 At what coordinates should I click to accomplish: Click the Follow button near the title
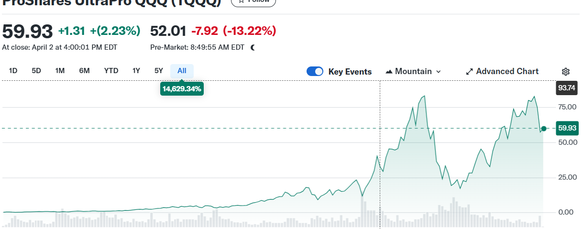point(253,1)
